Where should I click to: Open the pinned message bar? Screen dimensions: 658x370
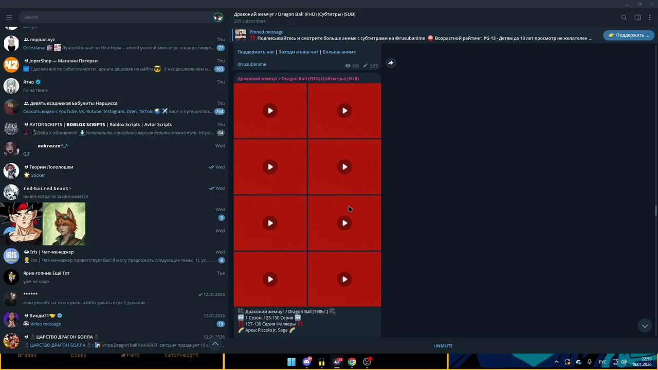point(414,35)
